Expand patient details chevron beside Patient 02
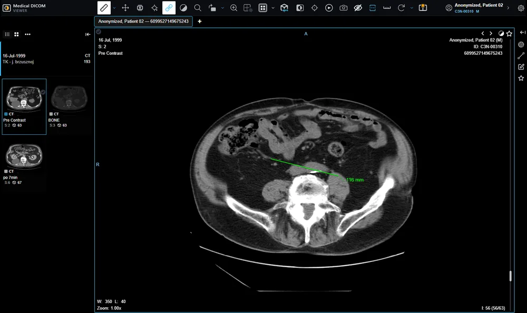Image resolution: width=527 pixels, height=313 pixels. (x=508, y=8)
